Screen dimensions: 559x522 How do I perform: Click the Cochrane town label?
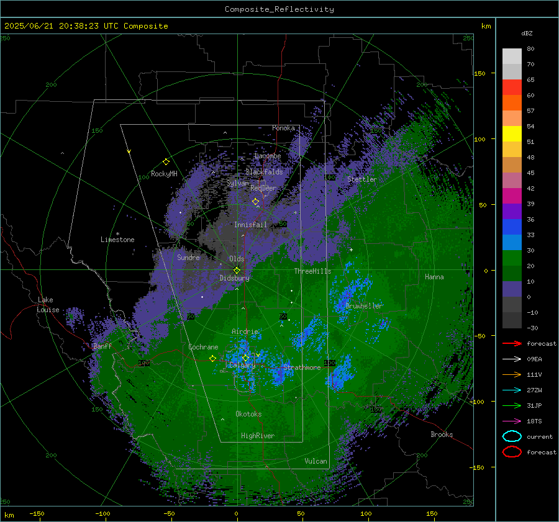click(x=203, y=347)
